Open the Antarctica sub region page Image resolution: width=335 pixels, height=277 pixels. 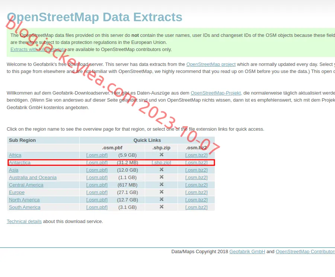point(20,163)
